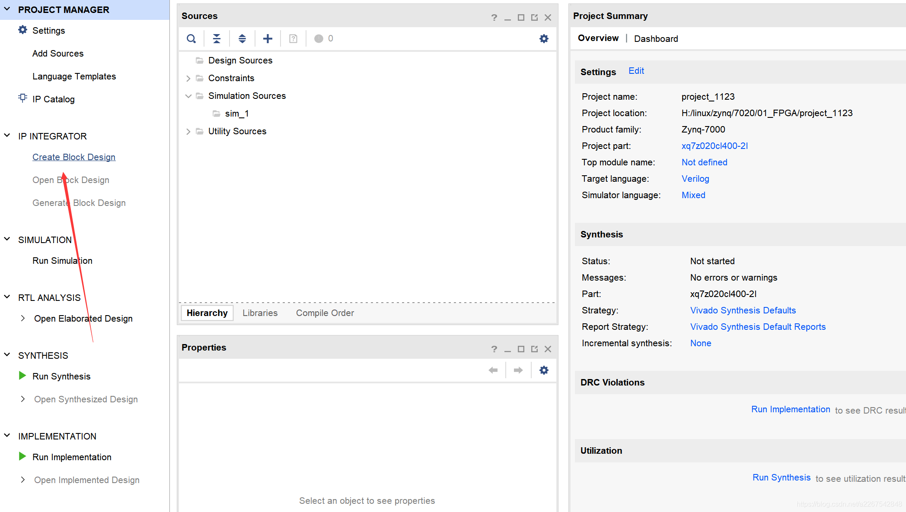
Task: Collapse the Simulation Sources folder
Action: click(x=188, y=96)
